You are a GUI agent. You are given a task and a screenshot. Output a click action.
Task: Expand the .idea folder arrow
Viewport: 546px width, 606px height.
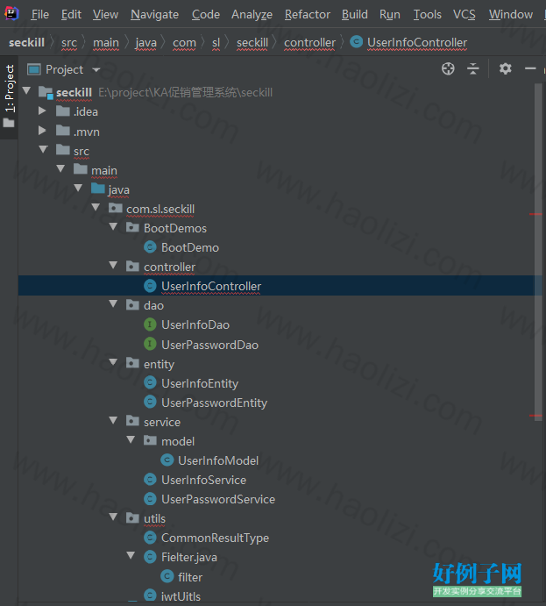[x=42, y=111]
